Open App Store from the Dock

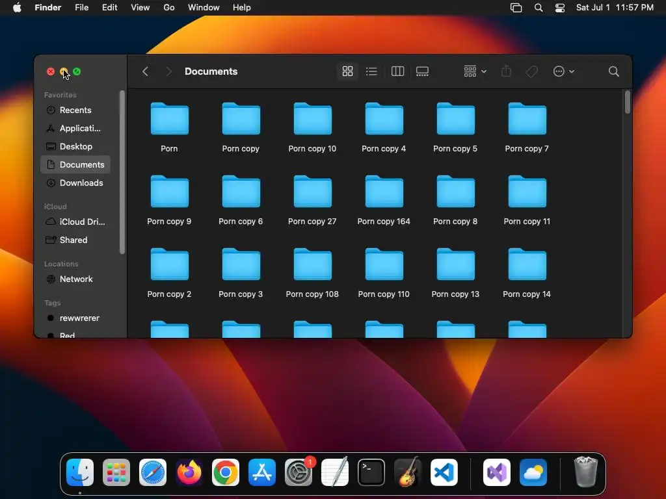pos(262,472)
